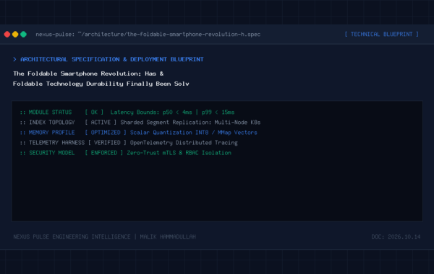Click the prompt arrow before ARCHITECTURAL SPECIFICATION
The image size is (434, 274).
(14, 59)
